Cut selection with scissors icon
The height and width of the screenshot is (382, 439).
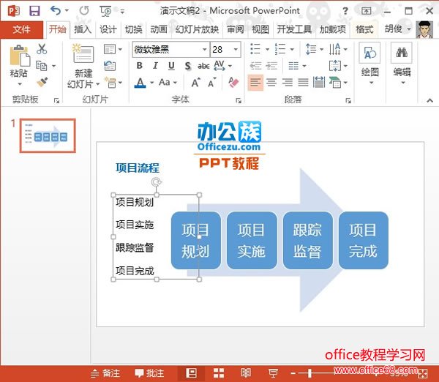coord(42,49)
